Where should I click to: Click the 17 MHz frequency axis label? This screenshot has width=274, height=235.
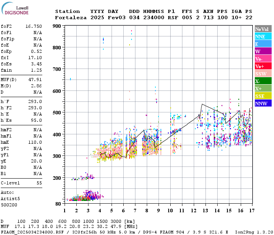click(x=252, y=211)
